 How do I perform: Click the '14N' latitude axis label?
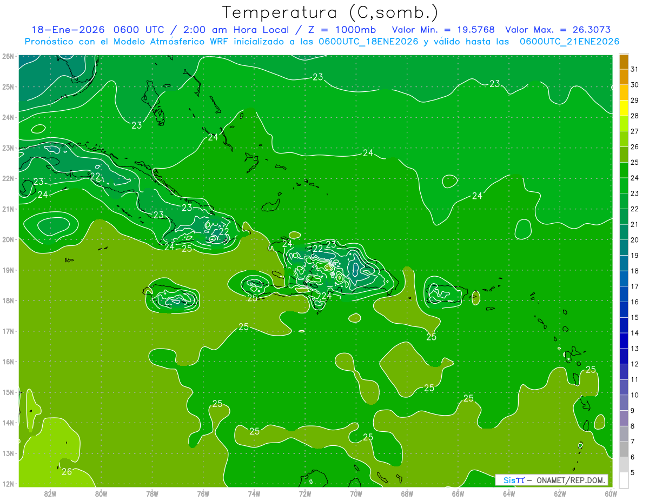click(8, 423)
